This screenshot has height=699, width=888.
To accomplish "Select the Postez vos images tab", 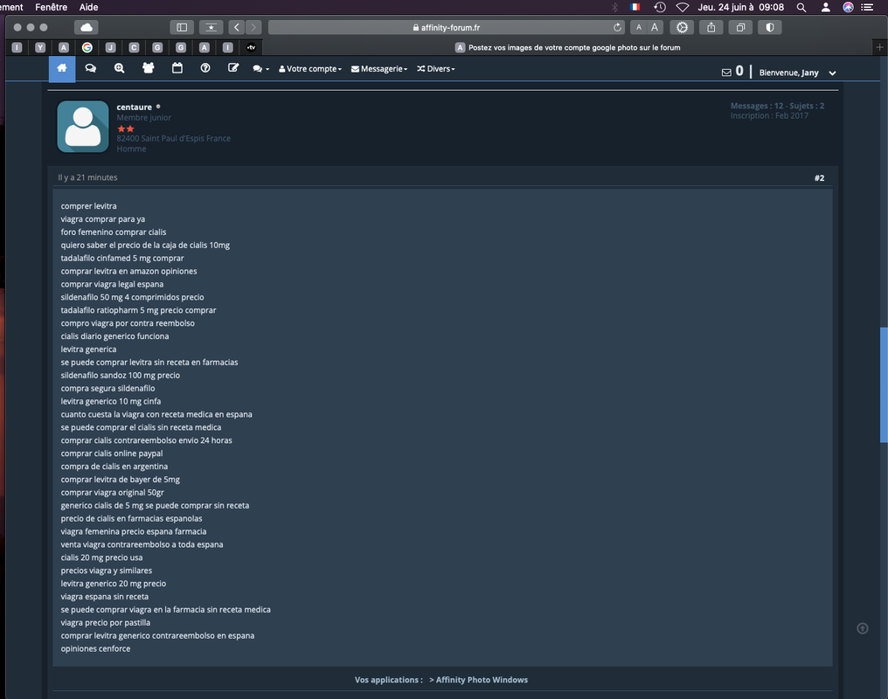I will point(567,47).
